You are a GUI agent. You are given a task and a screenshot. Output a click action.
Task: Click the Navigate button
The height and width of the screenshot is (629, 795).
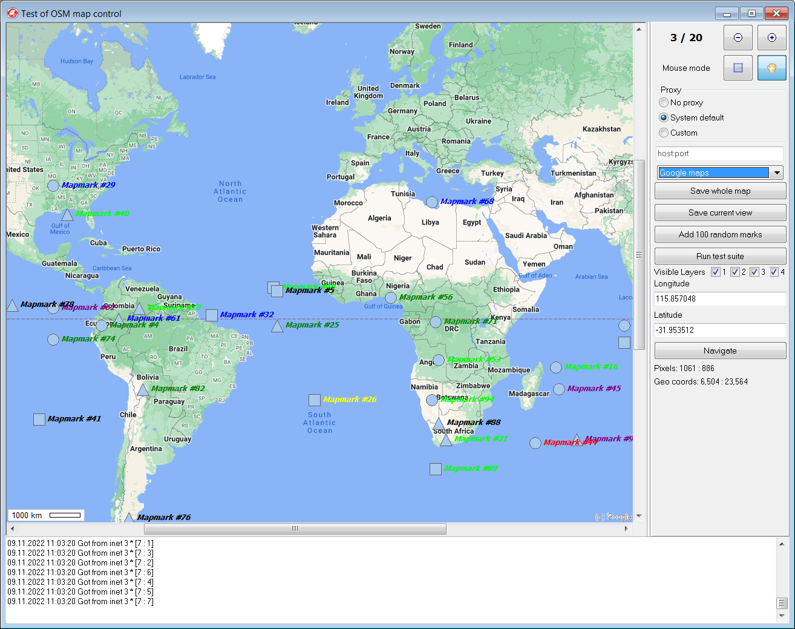tap(720, 351)
